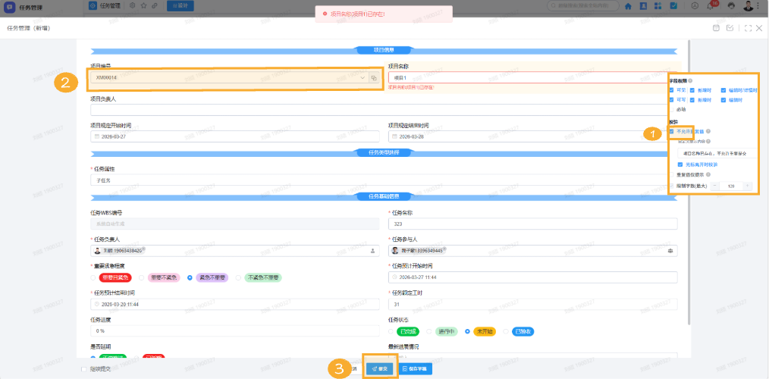Switch to the 任务管理 tab
The image size is (769, 379).
click(x=114, y=6)
